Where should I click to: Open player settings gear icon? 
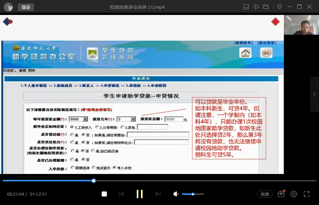coord(294,194)
